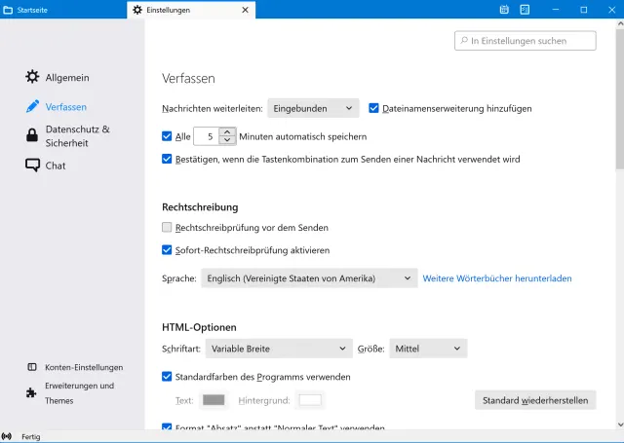Toggle Dateinamenserweiterung hinzufügen checkbox
Viewport: 624px width, 443px height.
click(373, 108)
